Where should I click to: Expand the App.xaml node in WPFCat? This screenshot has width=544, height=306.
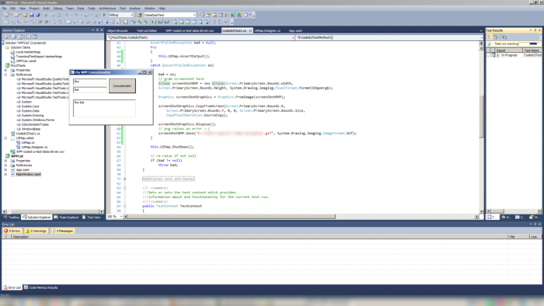click(5, 170)
